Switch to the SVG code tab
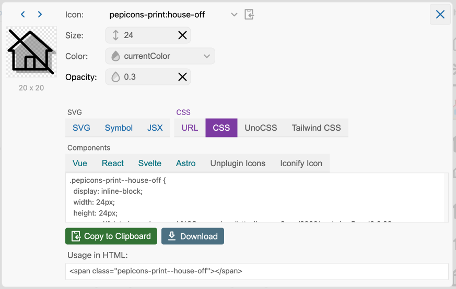Viewport: 456px width, 289px height. point(81,128)
